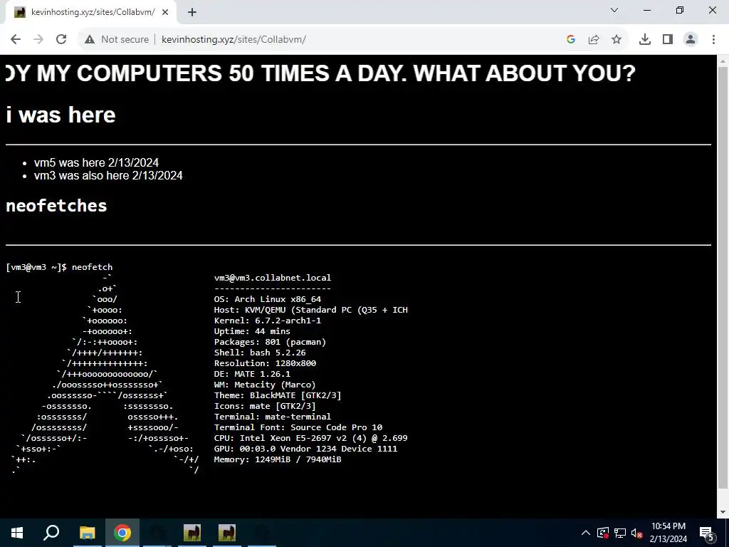Click the Not secure warning icon
The height and width of the screenshot is (547, 729).
coord(90,40)
